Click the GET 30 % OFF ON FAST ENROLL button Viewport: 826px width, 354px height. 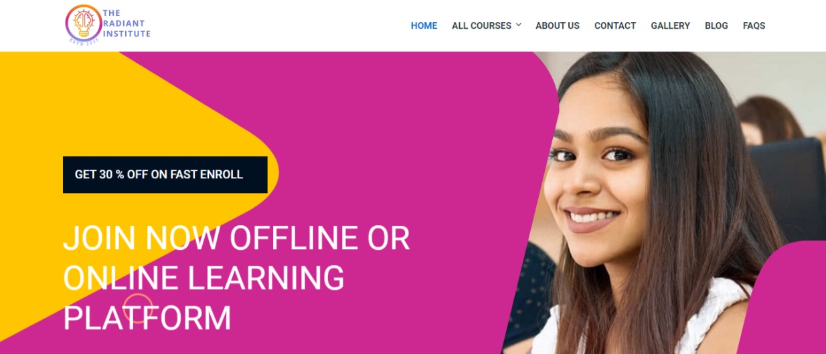click(165, 174)
